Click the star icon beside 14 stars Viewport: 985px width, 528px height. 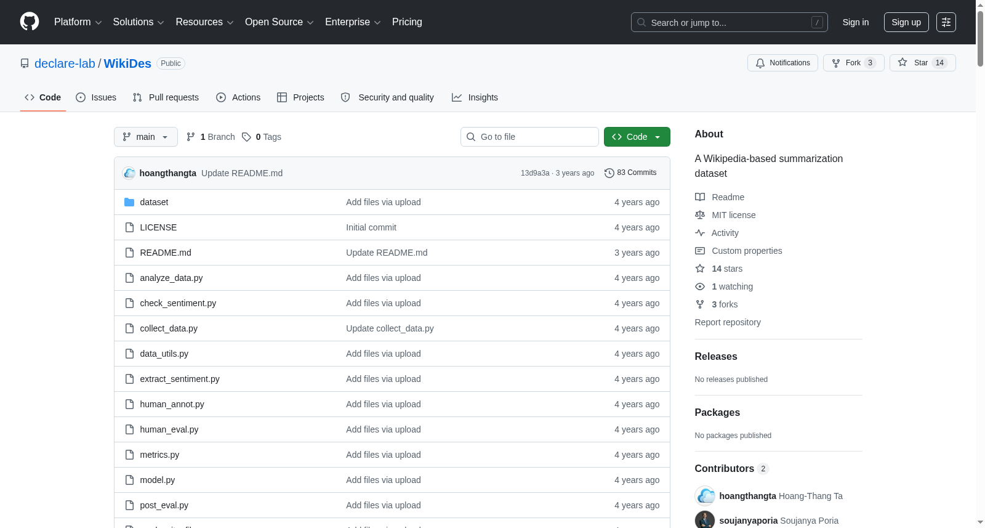(700, 269)
